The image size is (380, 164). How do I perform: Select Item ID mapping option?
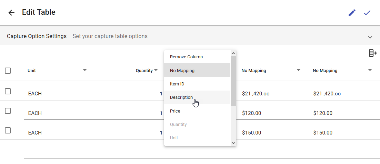(x=197, y=84)
